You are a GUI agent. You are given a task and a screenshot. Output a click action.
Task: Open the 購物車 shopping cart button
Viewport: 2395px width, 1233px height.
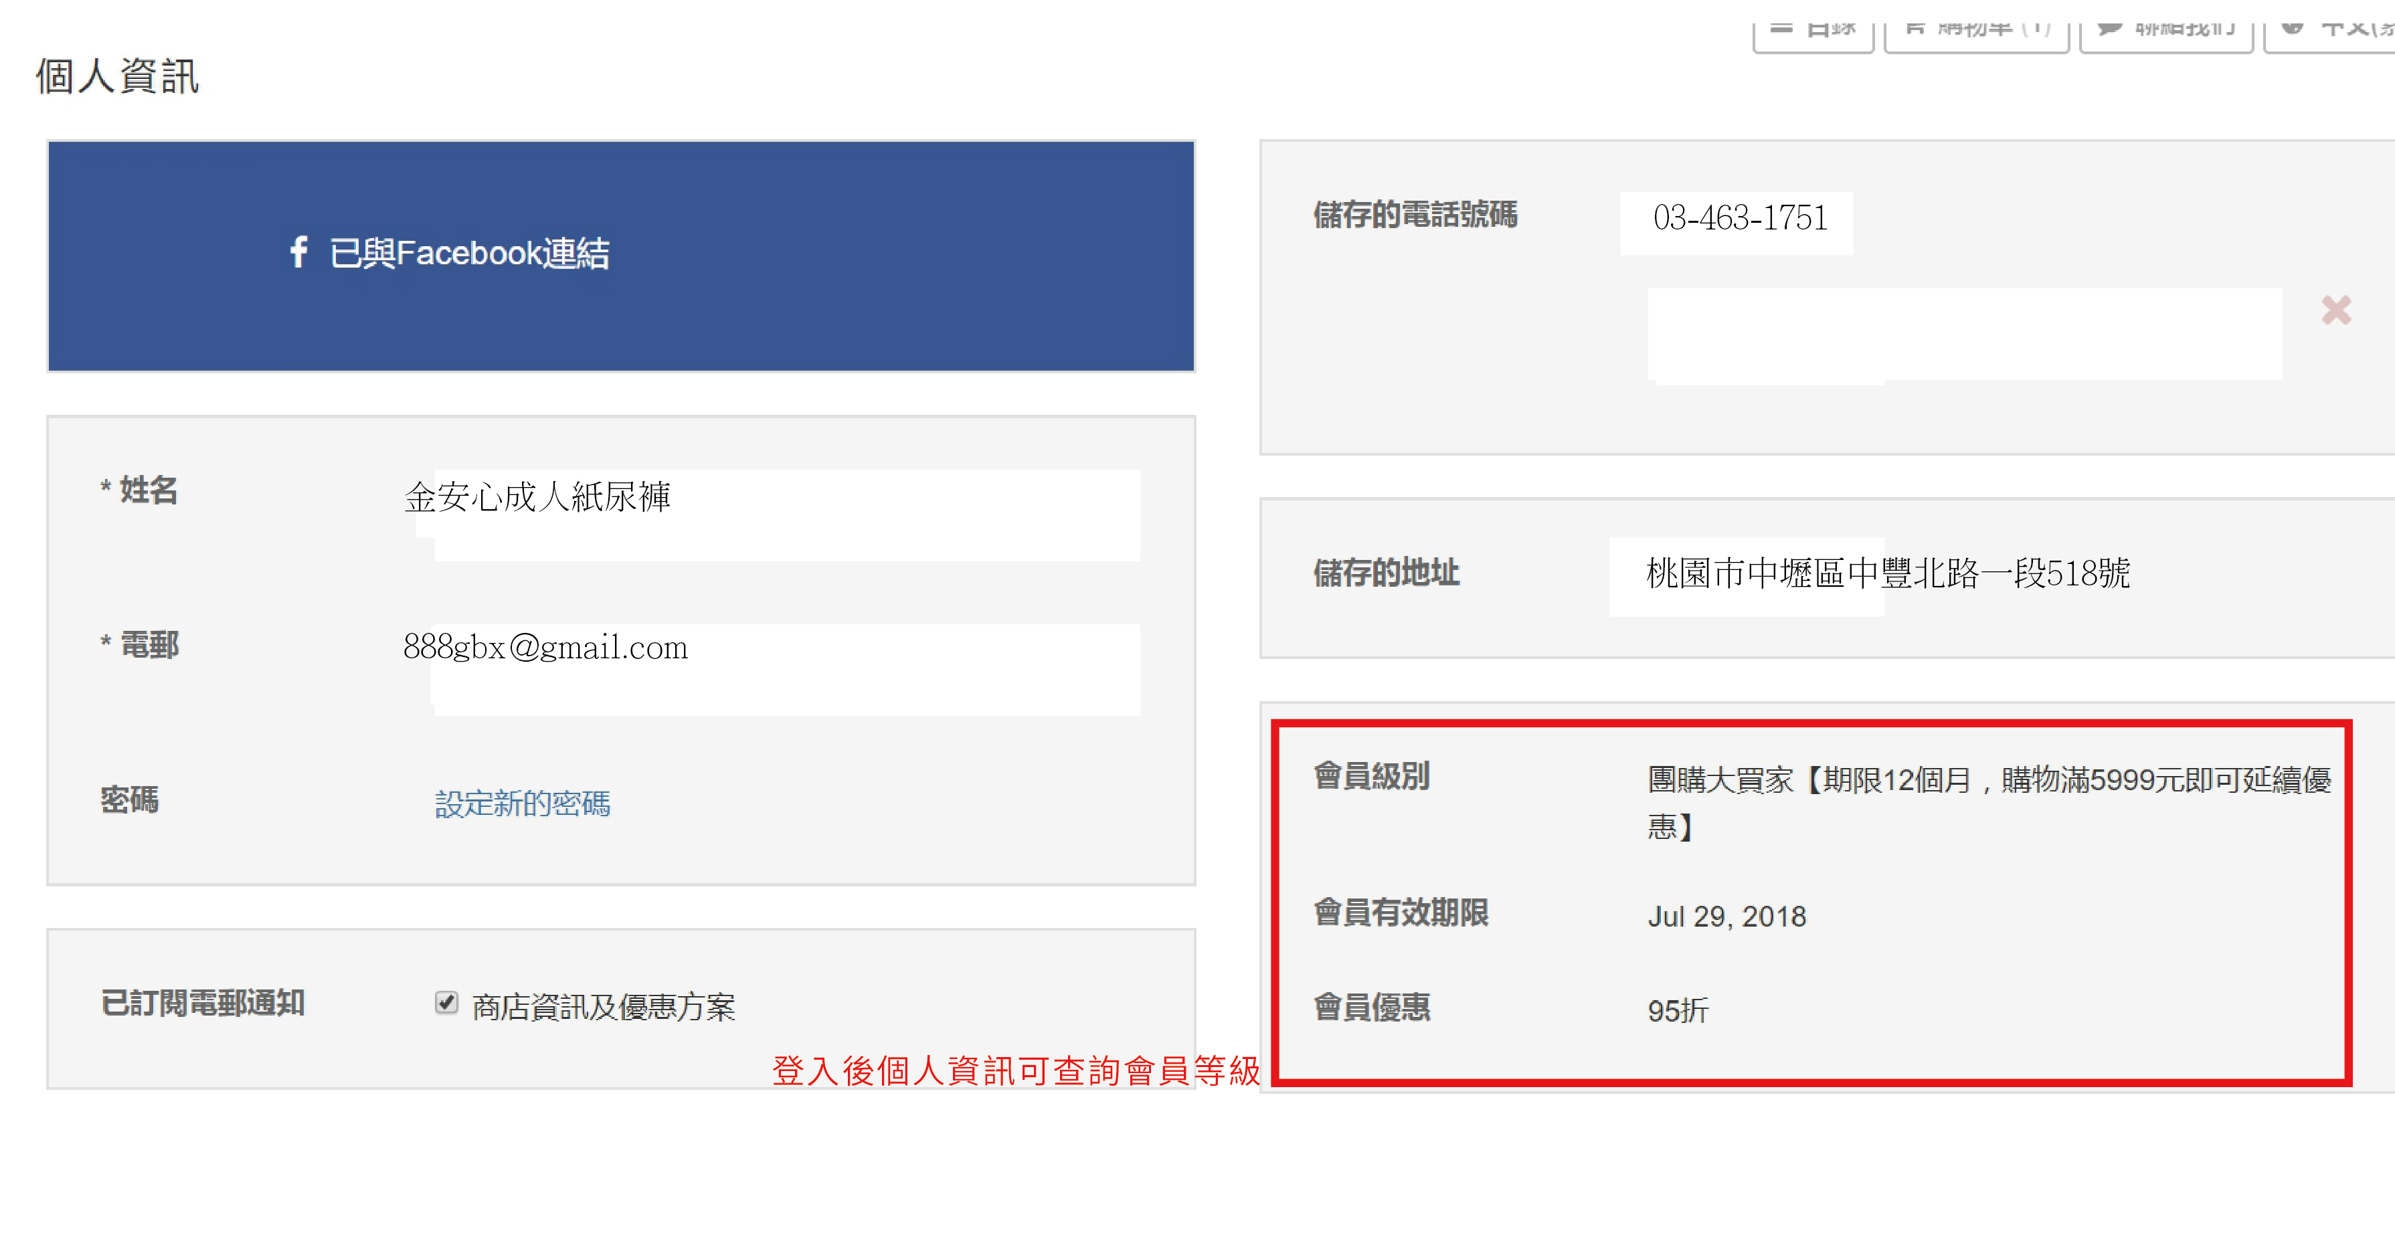tap(1977, 33)
